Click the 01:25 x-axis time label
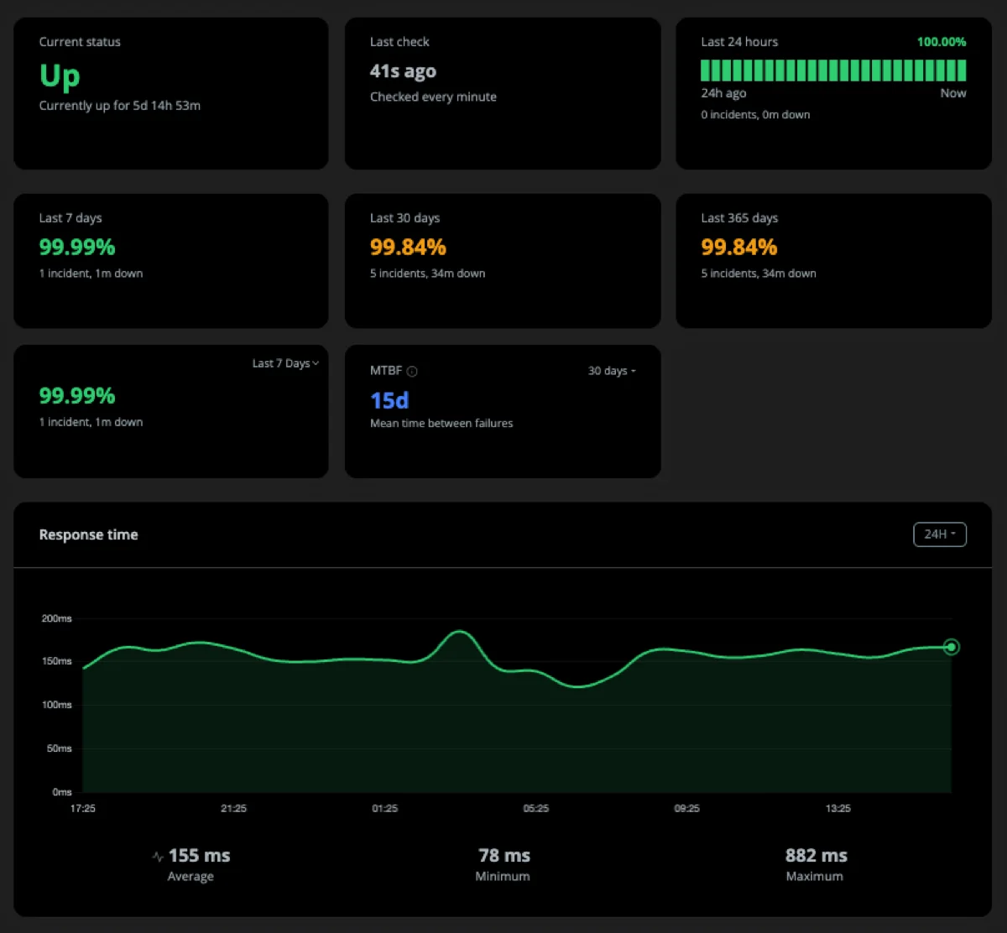 [x=384, y=809]
